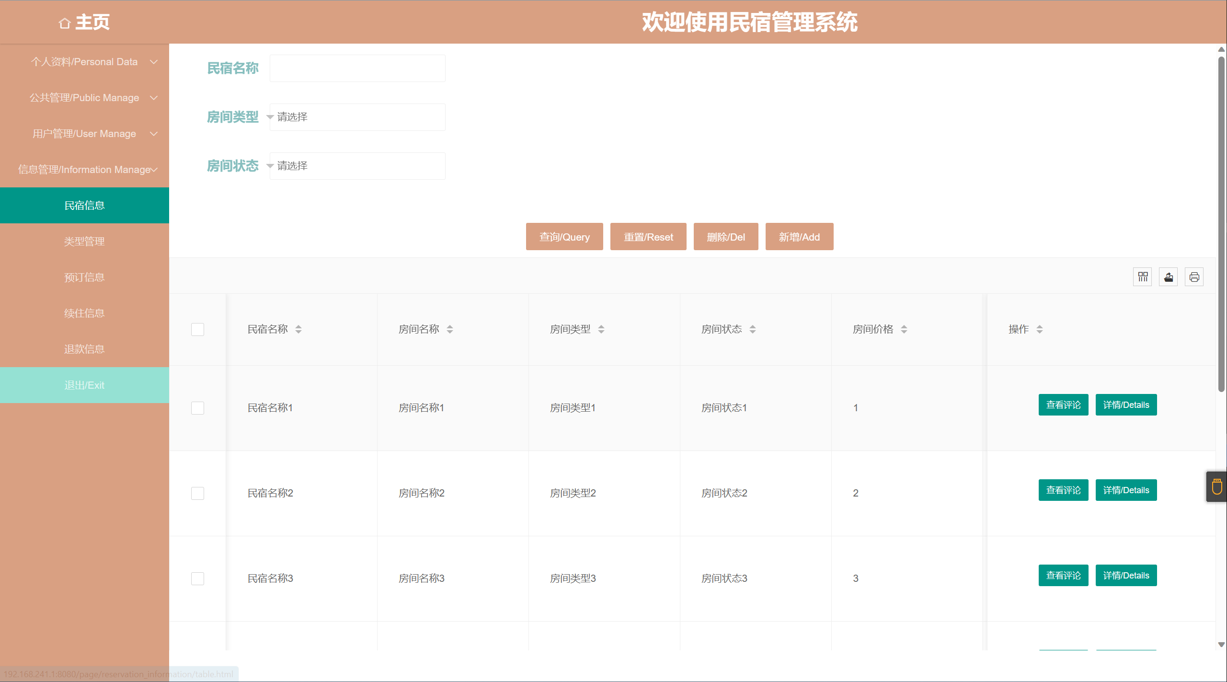Check the row checkbox for 民宿名称1
Screen dimensions: 1227x682
point(197,408)
